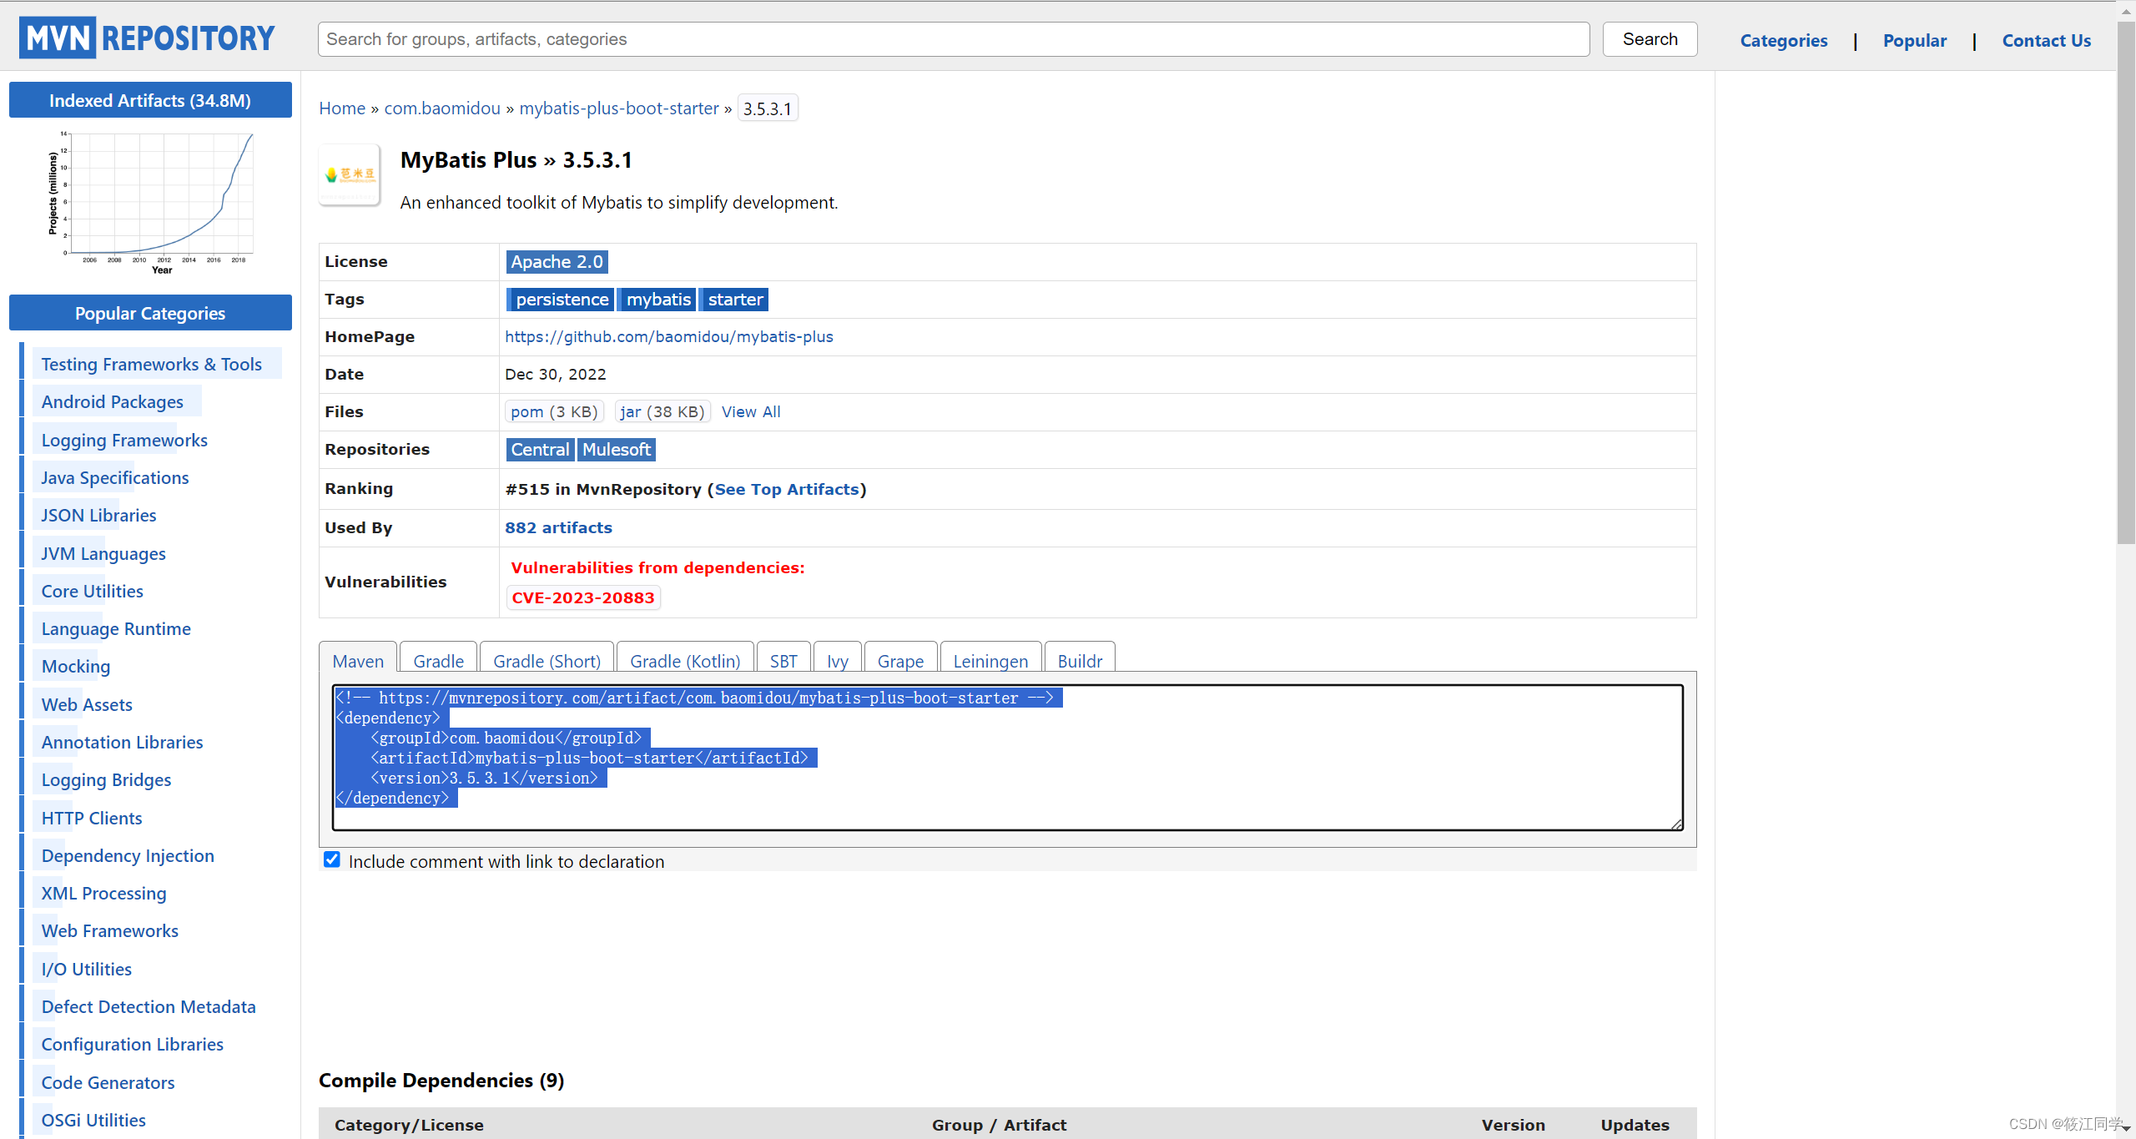
Task: Download the jar (38 KB) file
Action: click(662, 411)
